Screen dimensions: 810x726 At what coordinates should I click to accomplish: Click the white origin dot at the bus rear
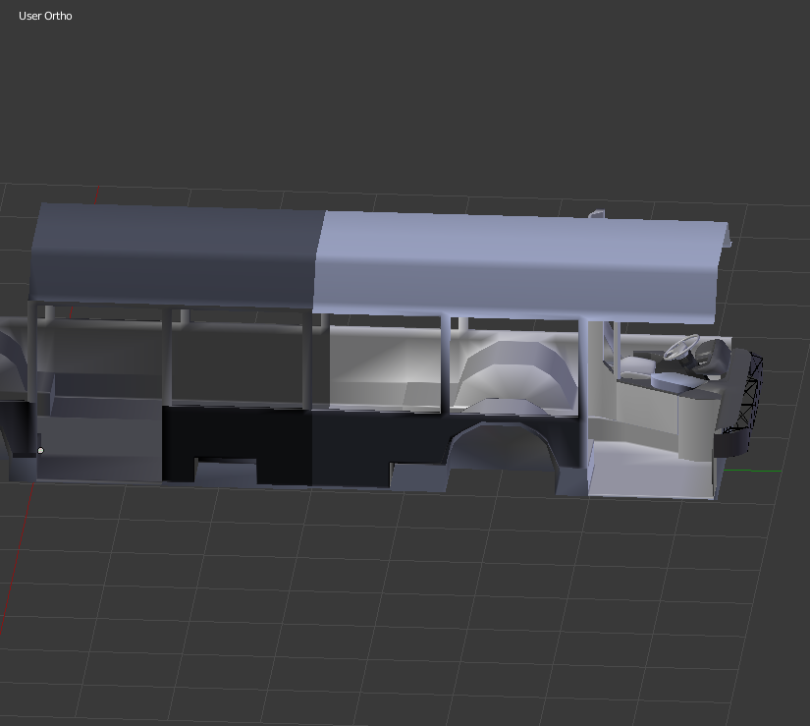[41, 451]
